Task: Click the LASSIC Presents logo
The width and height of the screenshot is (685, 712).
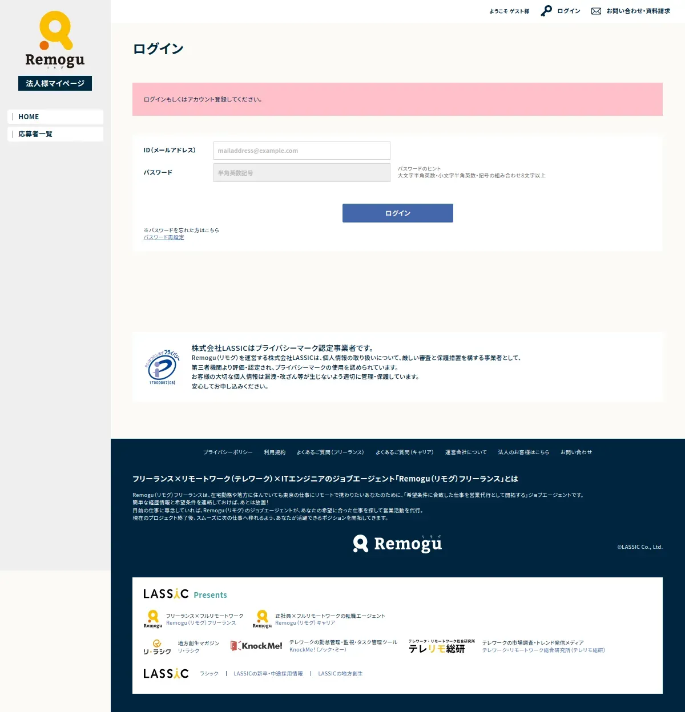Action: click(x=185, y=594)
